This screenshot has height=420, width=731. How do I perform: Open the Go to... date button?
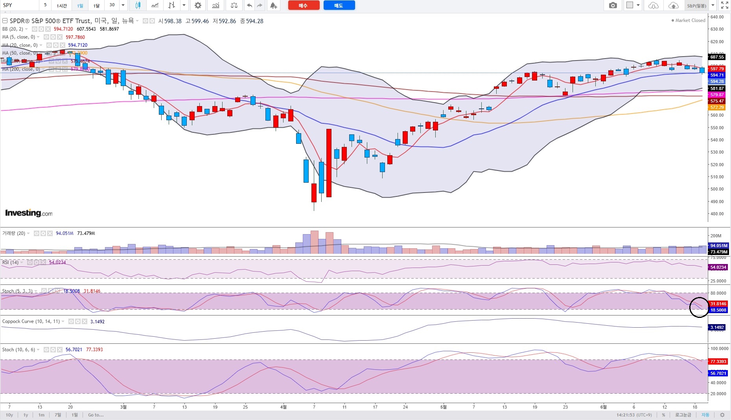click(x=96, y=415)
